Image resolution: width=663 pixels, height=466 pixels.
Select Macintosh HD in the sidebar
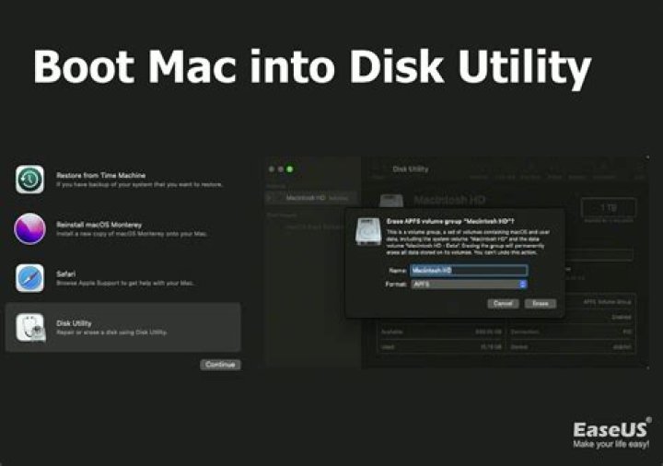306,197
